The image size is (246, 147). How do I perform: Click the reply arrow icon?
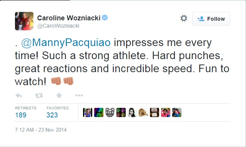[19, 96]
